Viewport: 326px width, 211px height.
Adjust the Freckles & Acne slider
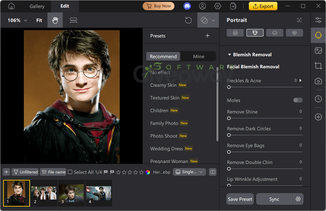(265, 87)
